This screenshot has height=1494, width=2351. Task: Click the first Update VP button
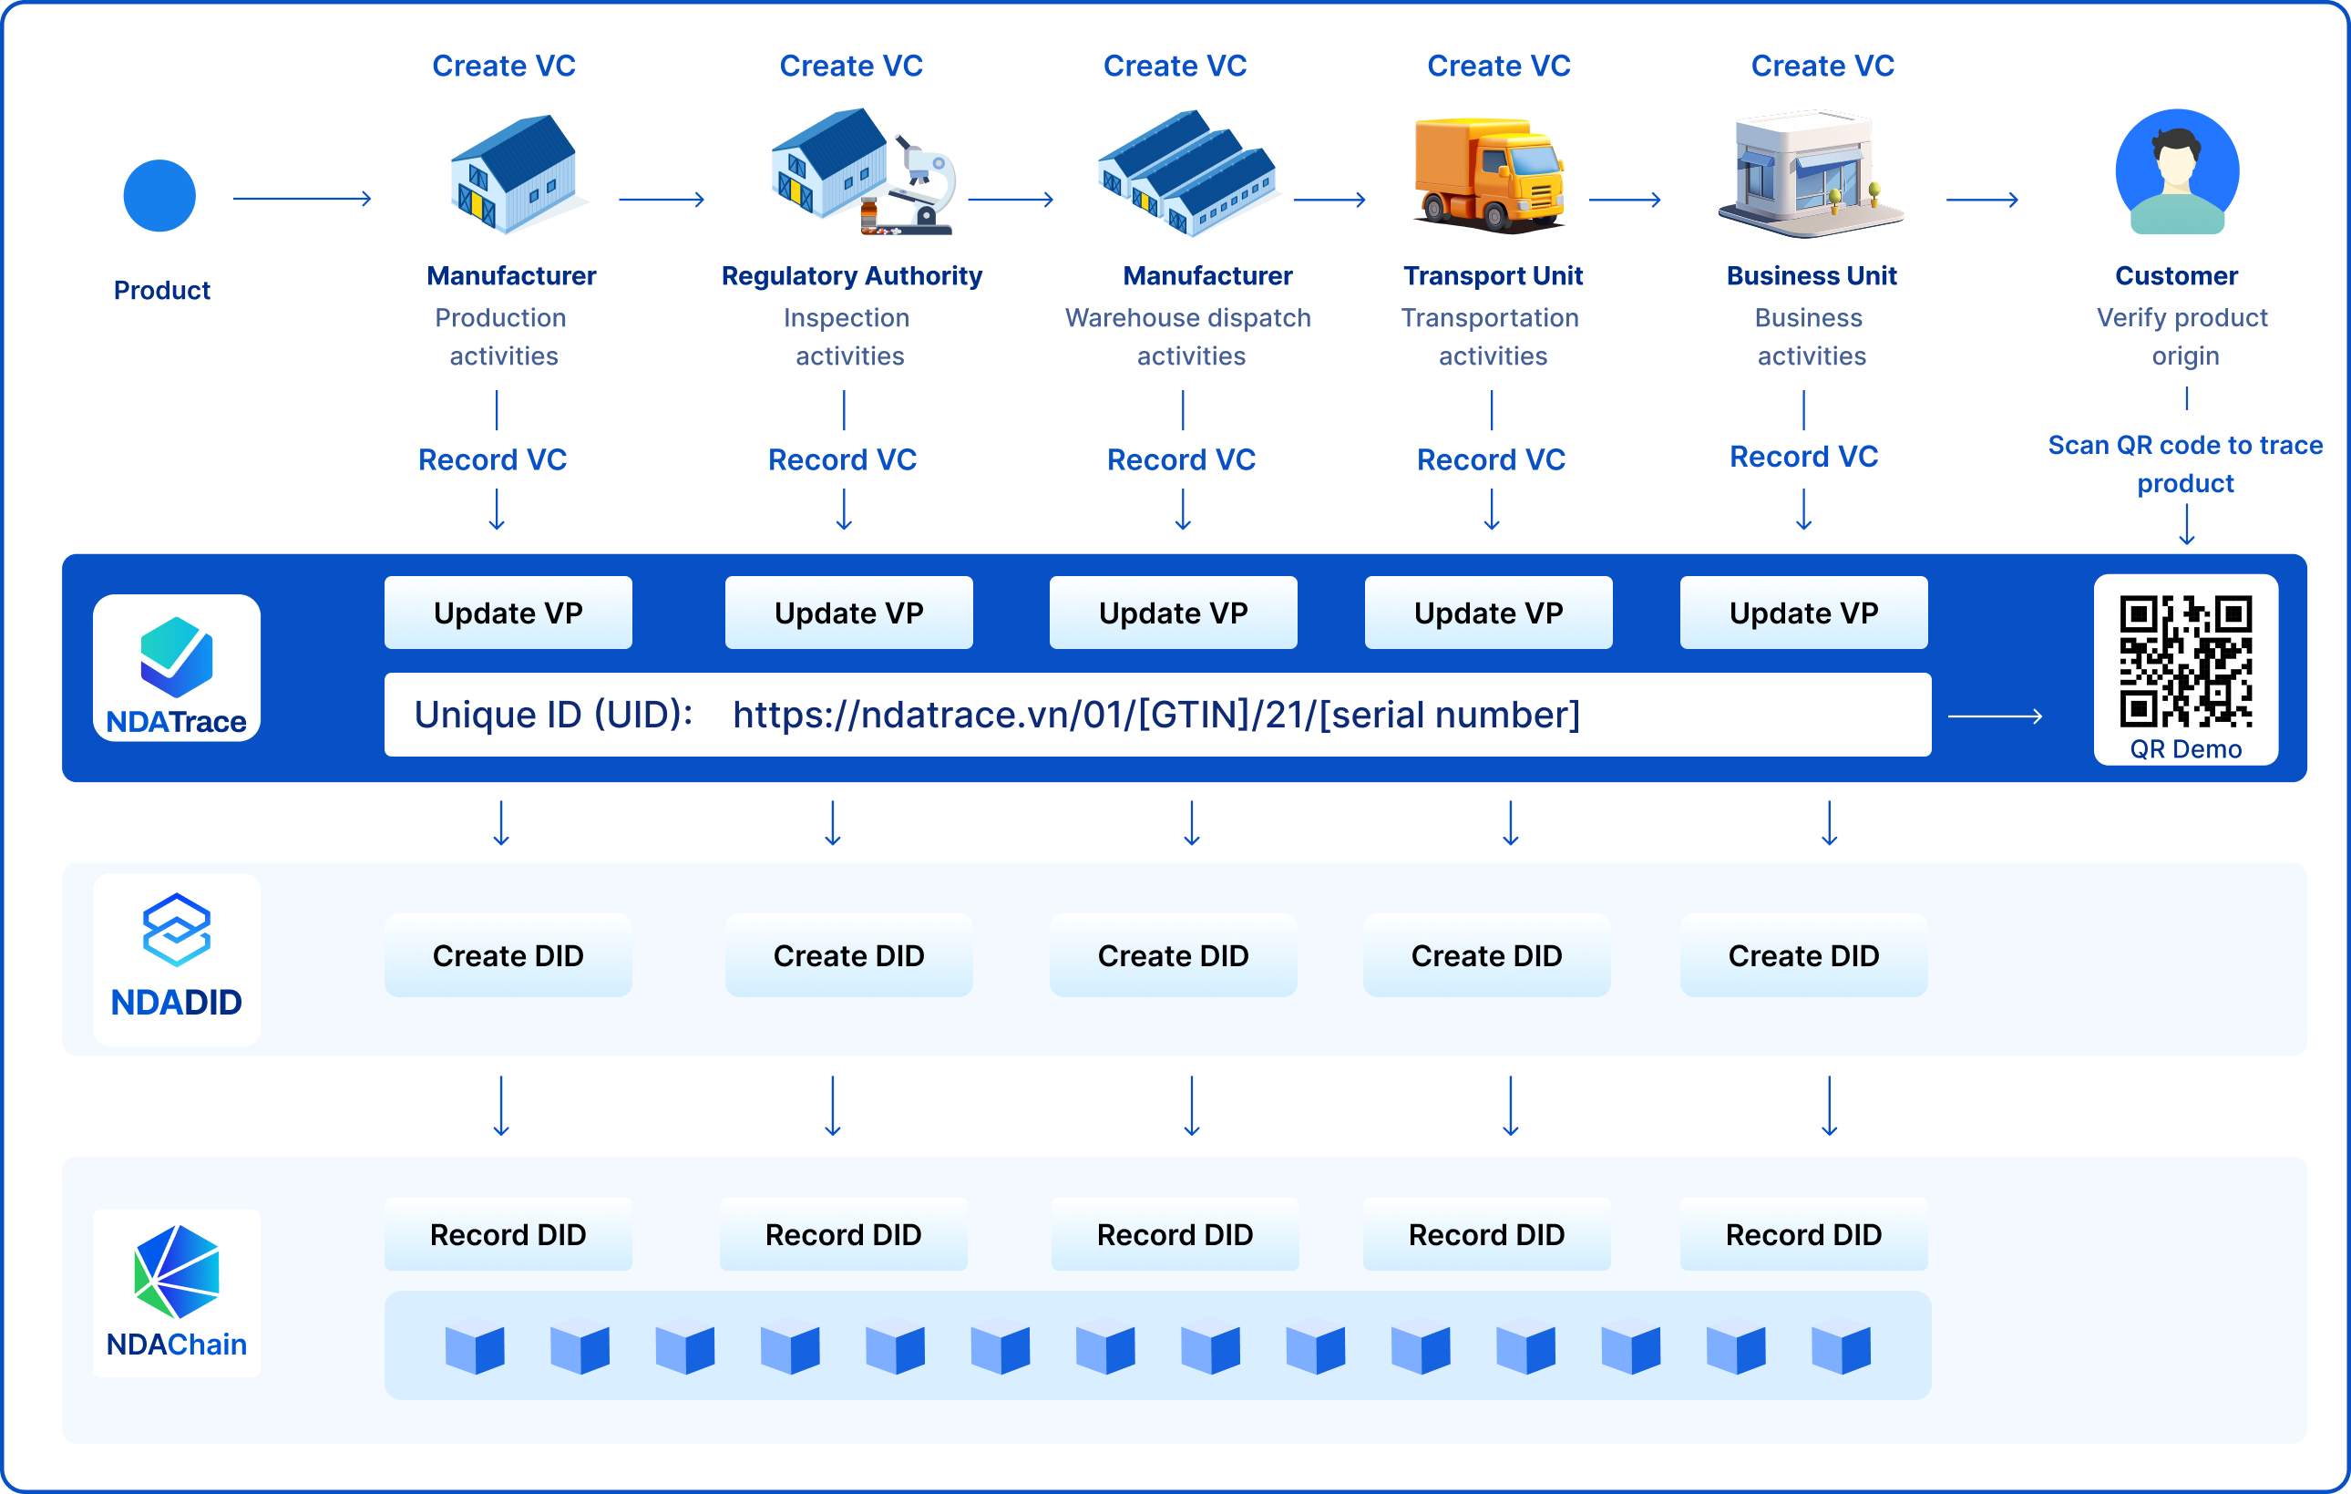click(x=508, y=613)
